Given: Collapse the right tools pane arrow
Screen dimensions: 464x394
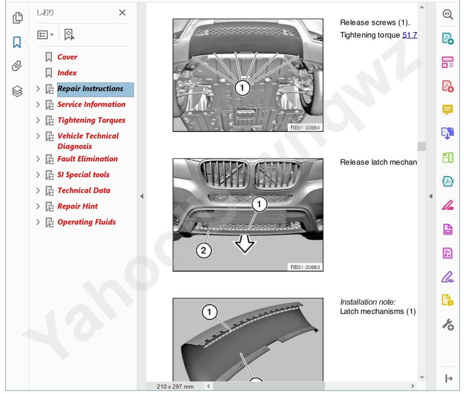Looking at the screenshot, I should tap(431, 196).
